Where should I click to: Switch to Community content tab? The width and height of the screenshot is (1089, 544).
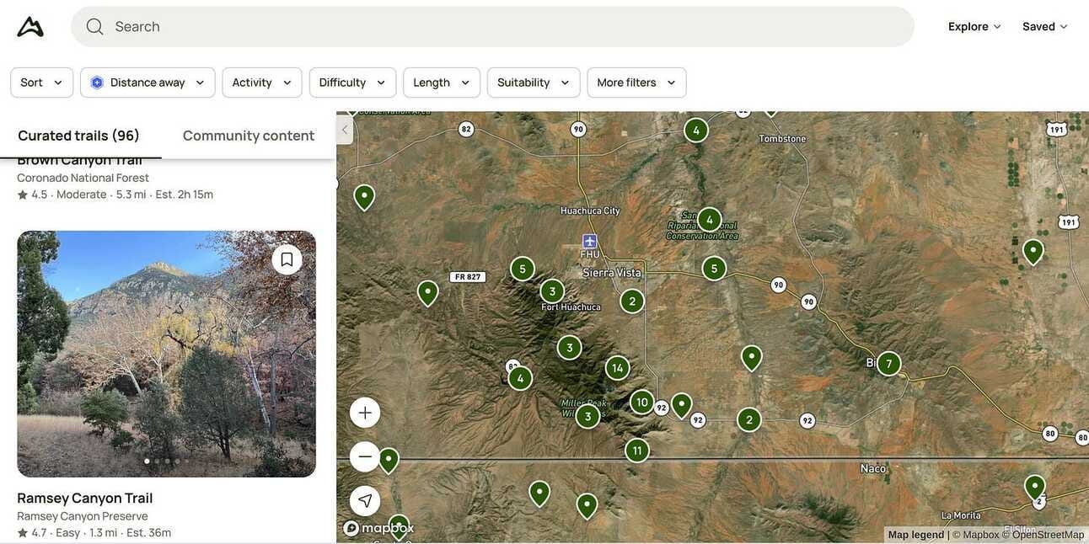249,136
